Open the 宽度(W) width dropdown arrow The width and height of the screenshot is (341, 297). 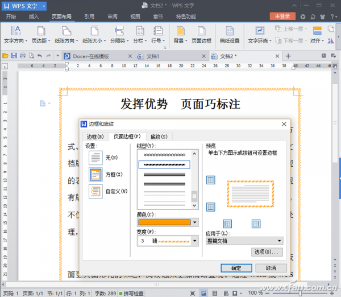pyautogui.click(x=195, y=241)
